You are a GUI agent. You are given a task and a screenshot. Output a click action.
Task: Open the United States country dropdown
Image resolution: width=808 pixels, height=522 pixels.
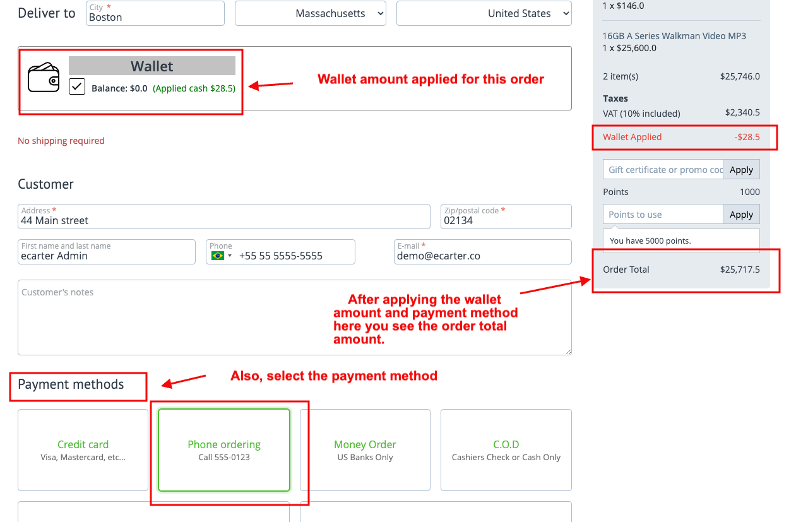point(484,13)
